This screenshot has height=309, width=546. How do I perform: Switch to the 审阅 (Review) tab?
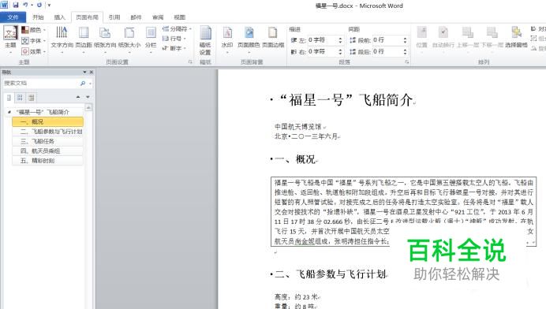pyautogui.click(x=158, y=17)
